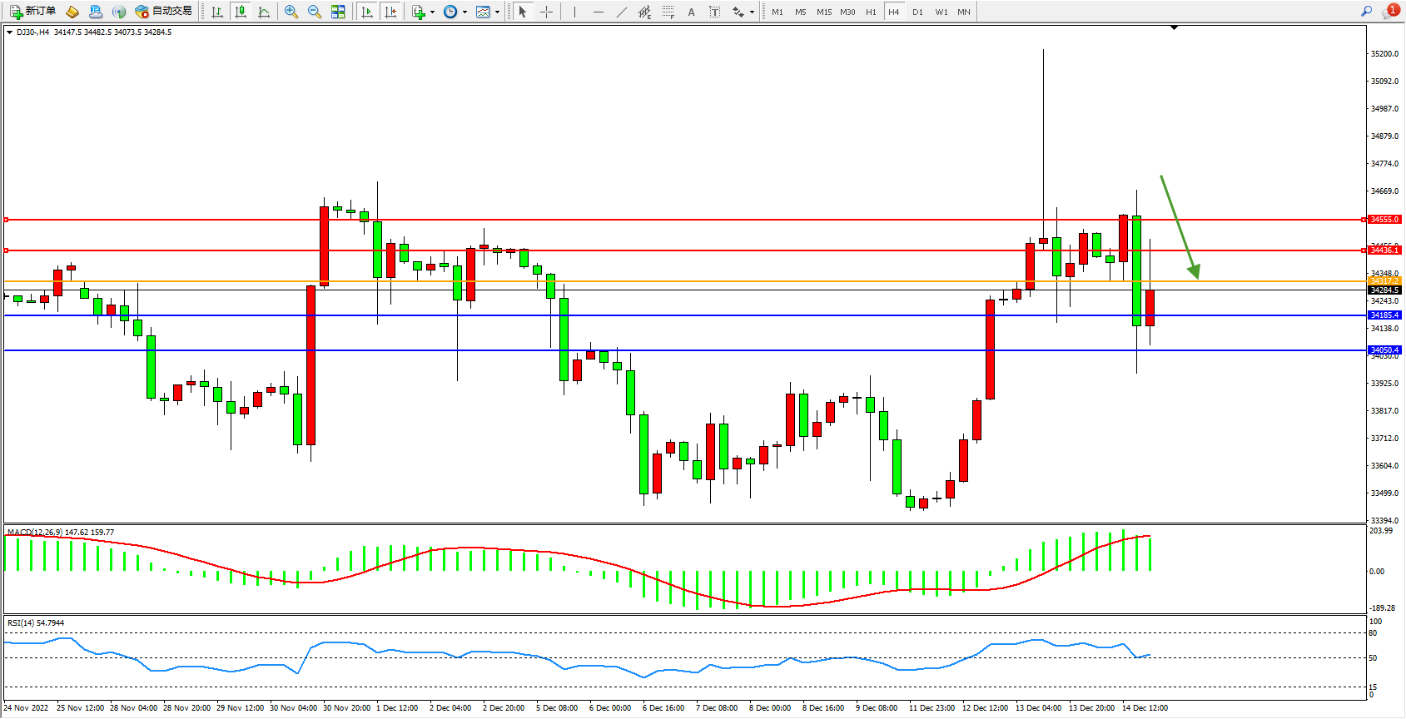The height and width of the screenshot is (719, 1406).
Task: Zoom out of the chart
Action: coord(314,12)
